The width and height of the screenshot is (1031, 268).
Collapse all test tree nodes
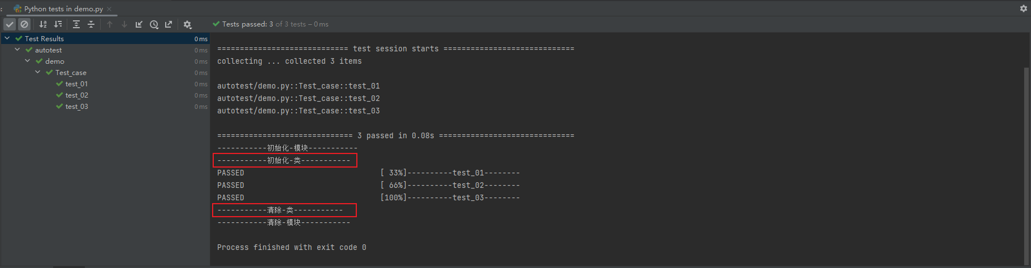(x=91, y=24)
